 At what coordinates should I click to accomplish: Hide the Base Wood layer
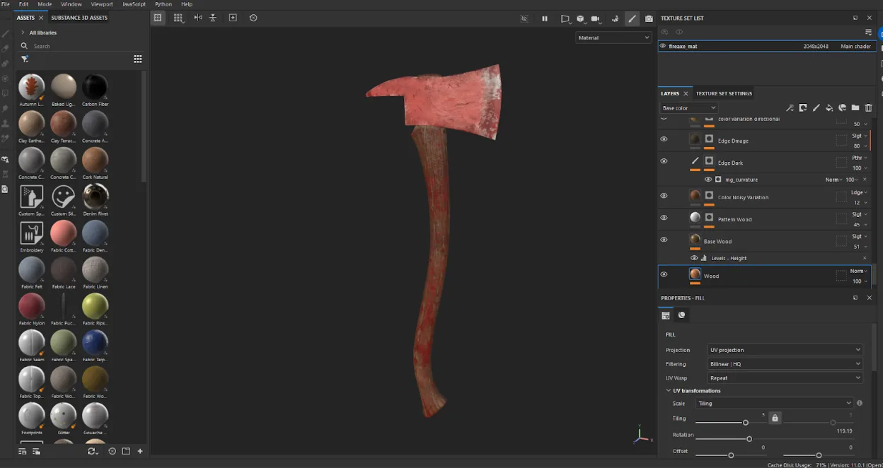664,240
